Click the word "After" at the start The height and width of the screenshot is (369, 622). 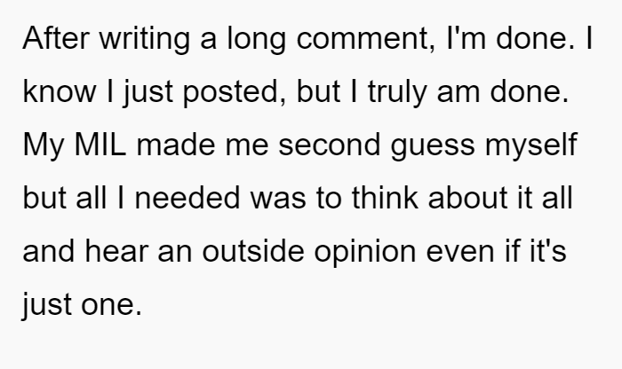[56, 38]
